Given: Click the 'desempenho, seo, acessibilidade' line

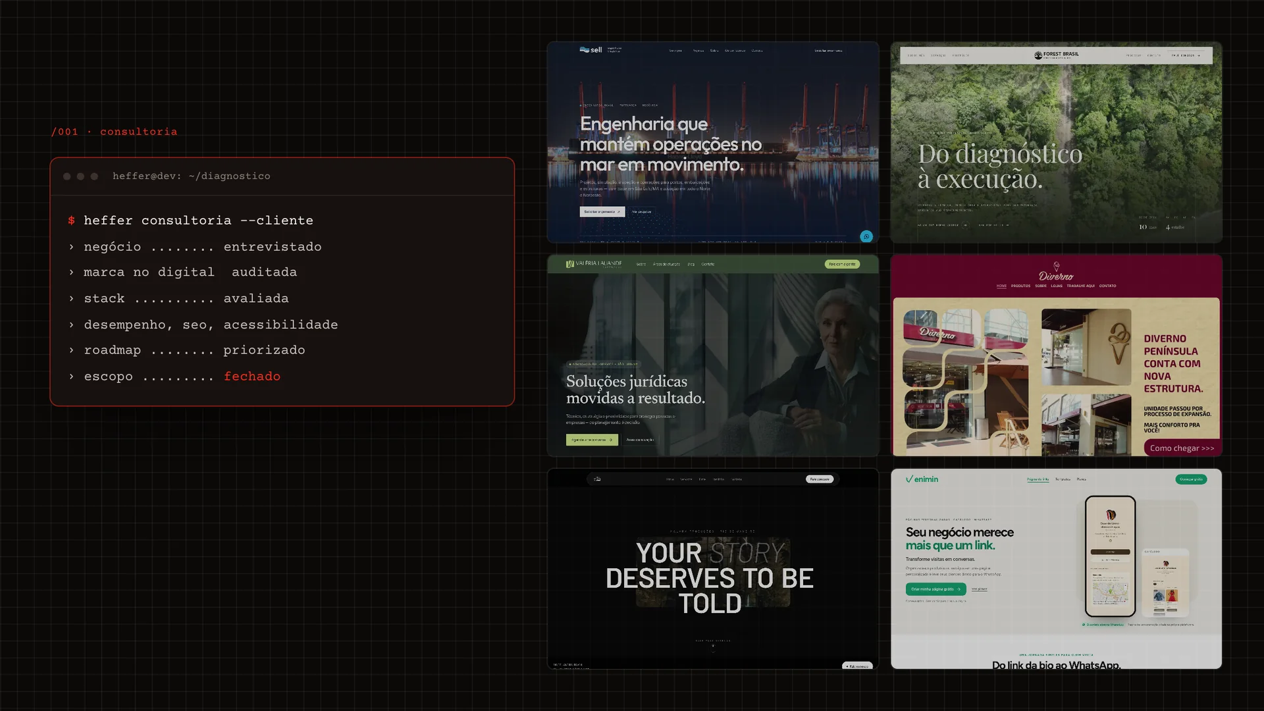Looking at the screenshot, I should (x=203, y=325).
